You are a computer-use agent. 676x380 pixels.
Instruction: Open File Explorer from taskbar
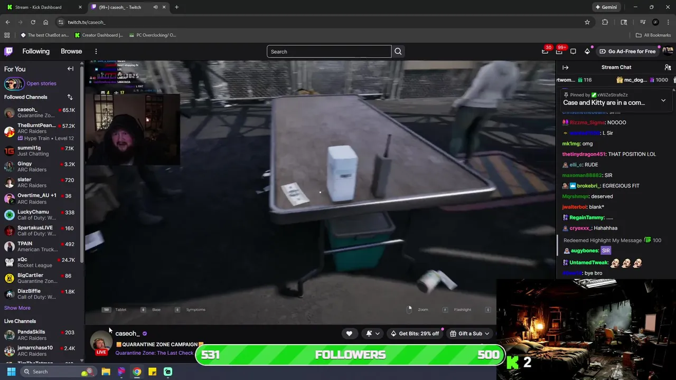(106, 372)
